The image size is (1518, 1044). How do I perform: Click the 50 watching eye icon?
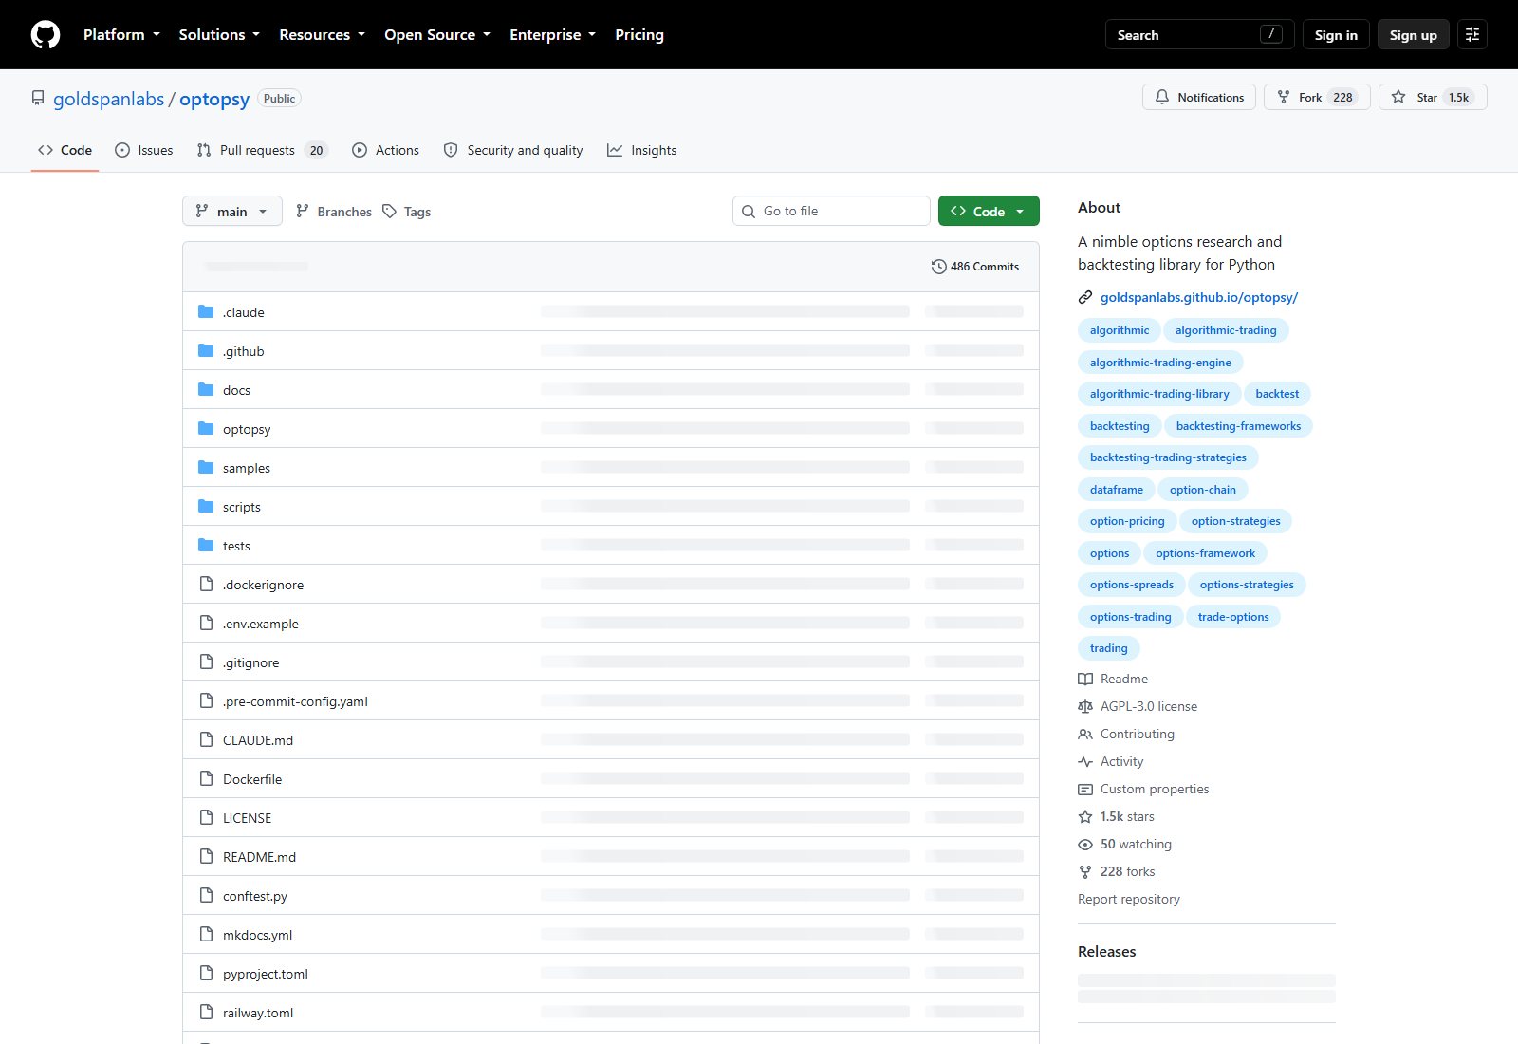point(1085,844)
